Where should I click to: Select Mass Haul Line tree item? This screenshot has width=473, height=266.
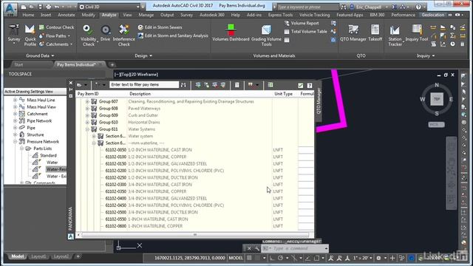pos(41,100)
